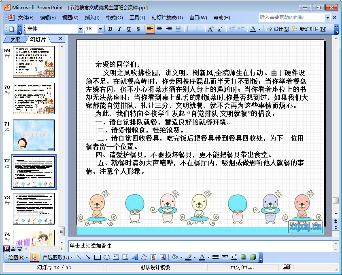Click the increase font size icon
This screenshot has height=275, width=342.
210,29
